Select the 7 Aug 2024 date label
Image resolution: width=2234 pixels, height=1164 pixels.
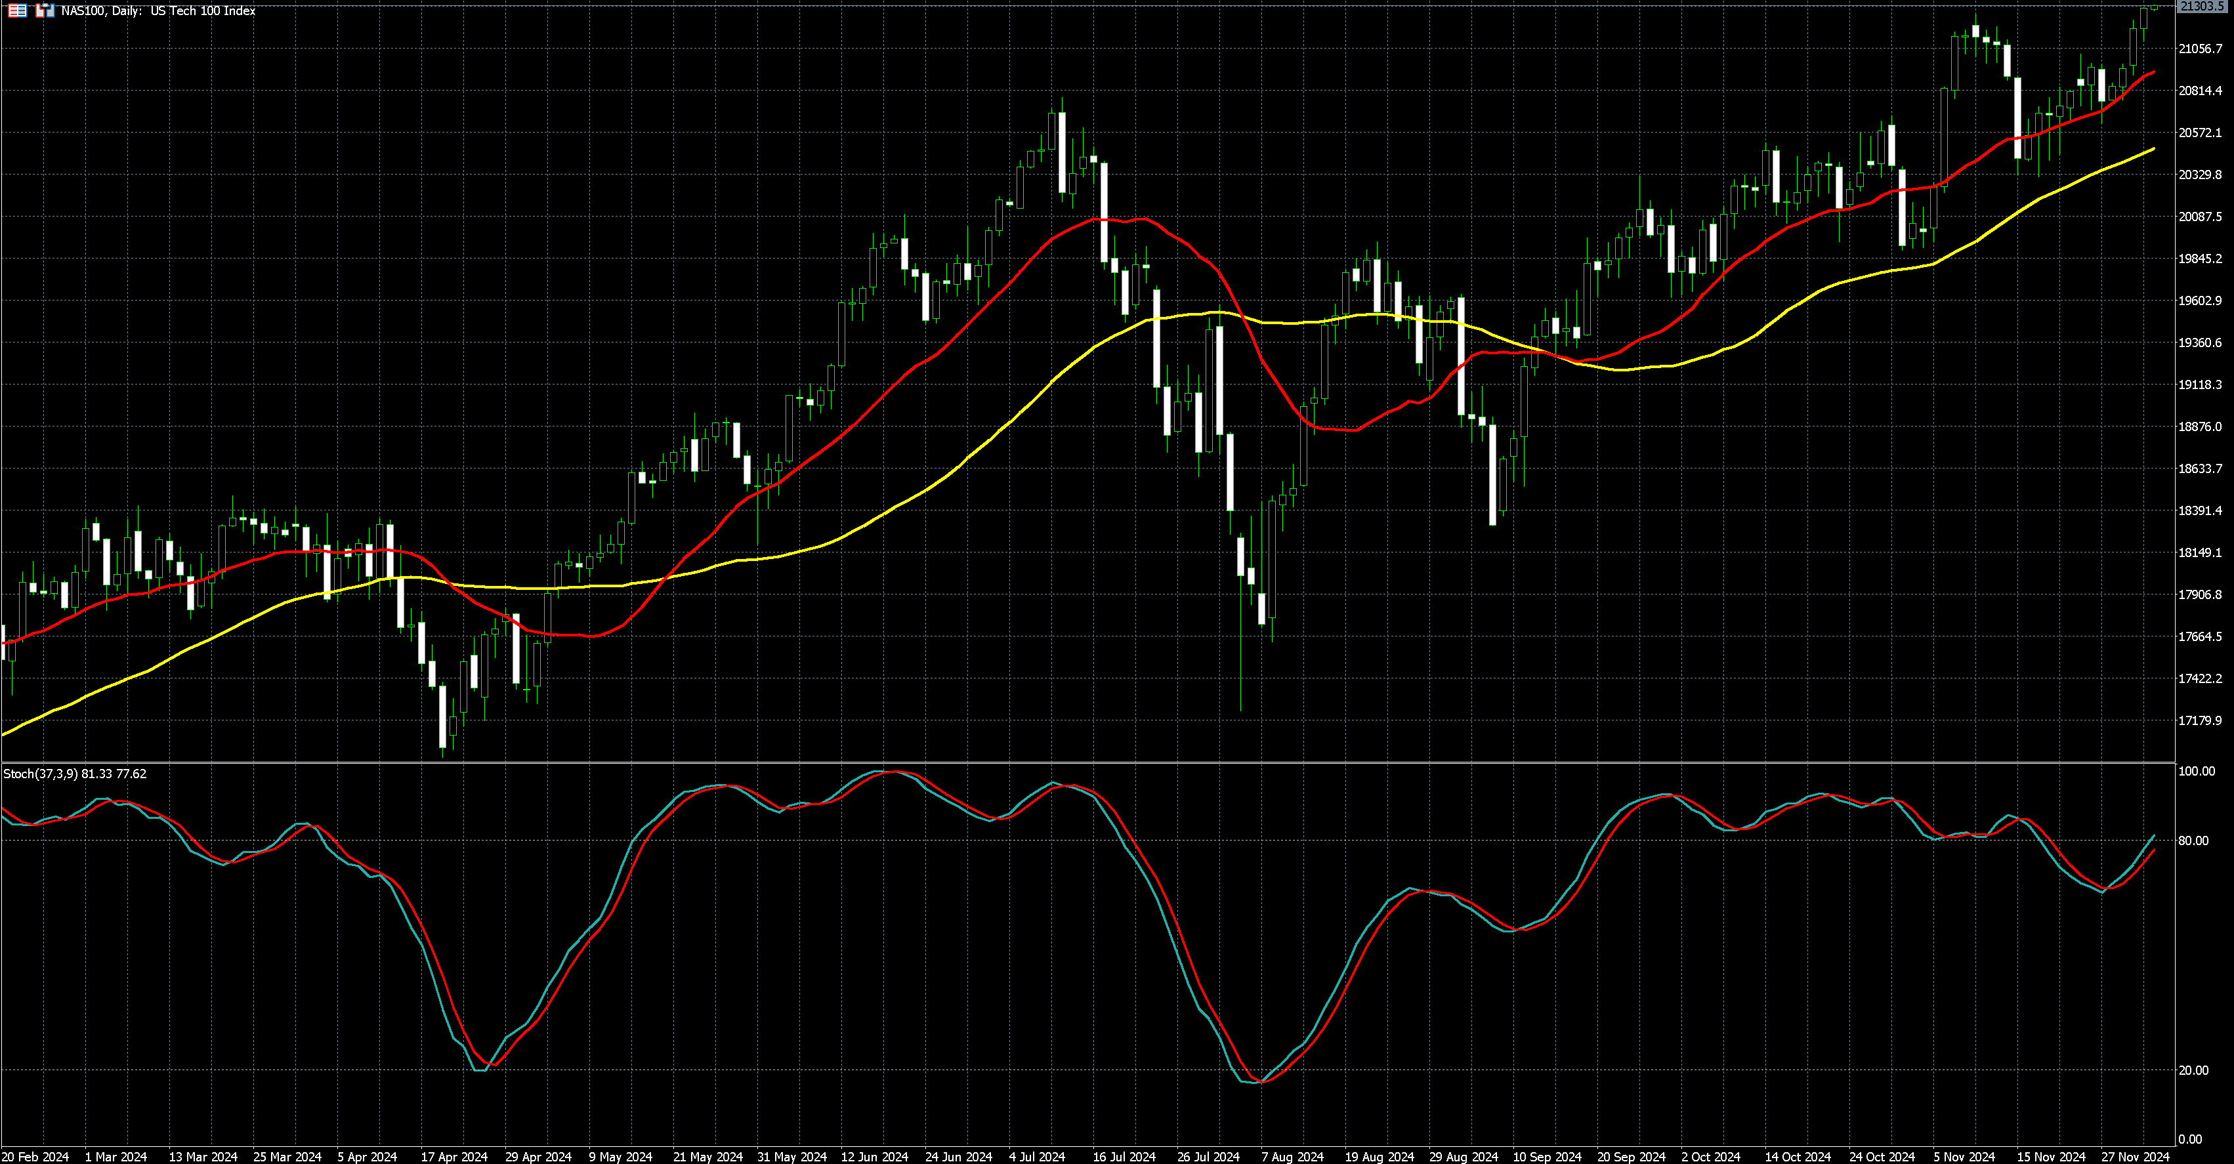tap(1292, 1156)
